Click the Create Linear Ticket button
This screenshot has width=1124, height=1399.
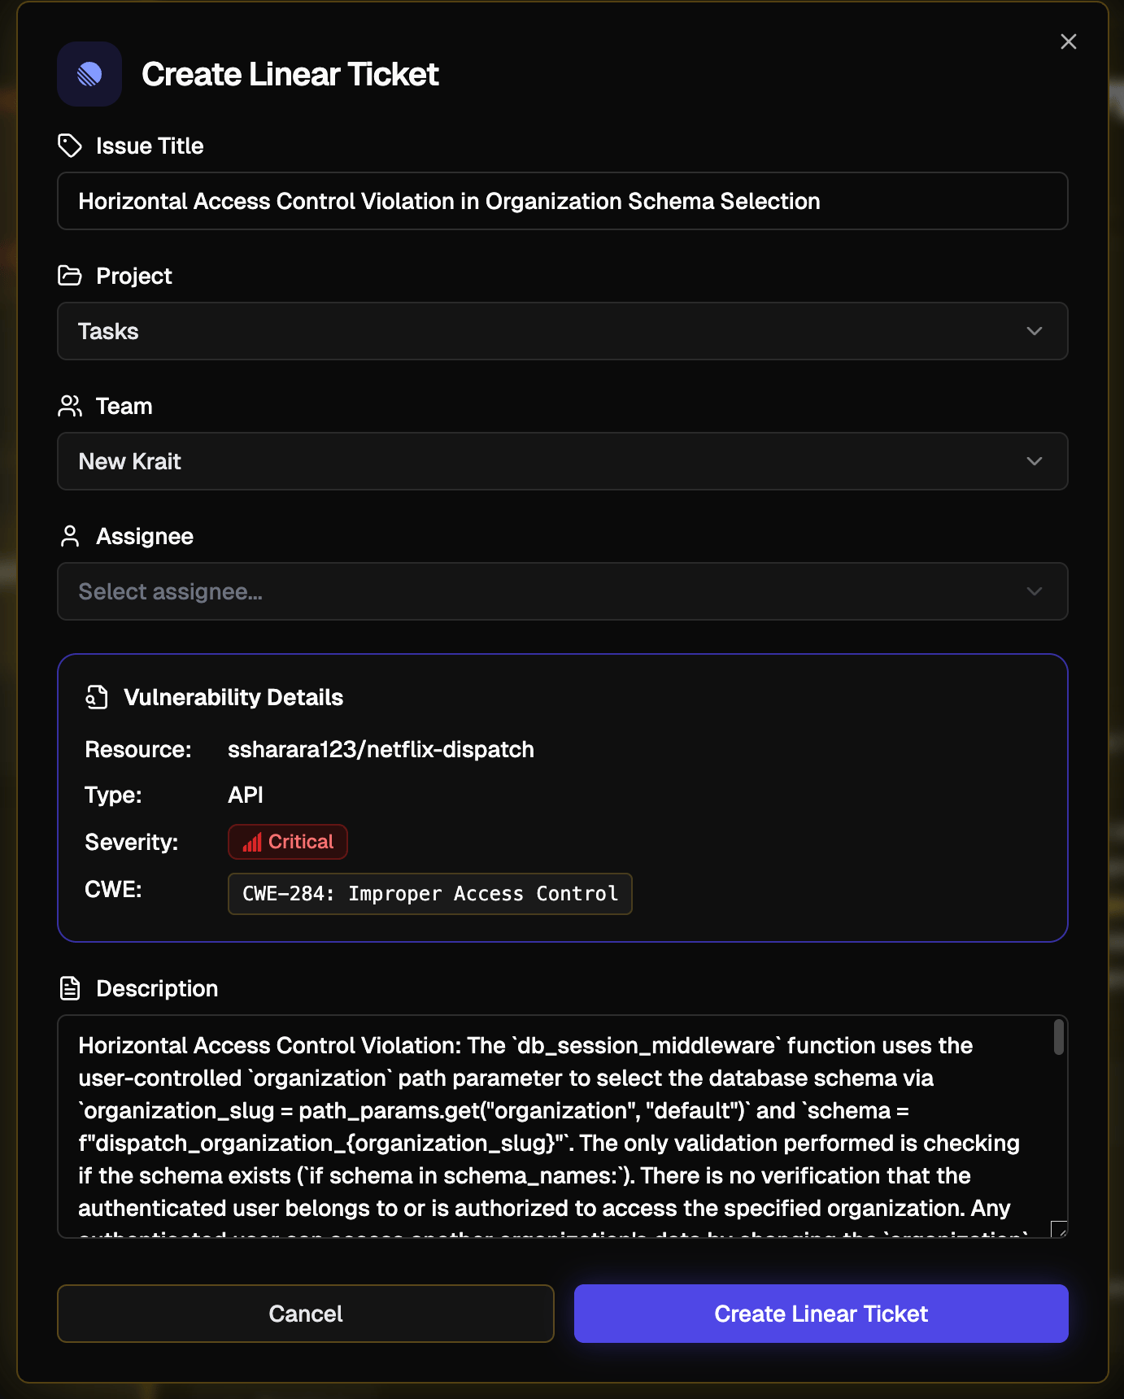click(821, 1314)
